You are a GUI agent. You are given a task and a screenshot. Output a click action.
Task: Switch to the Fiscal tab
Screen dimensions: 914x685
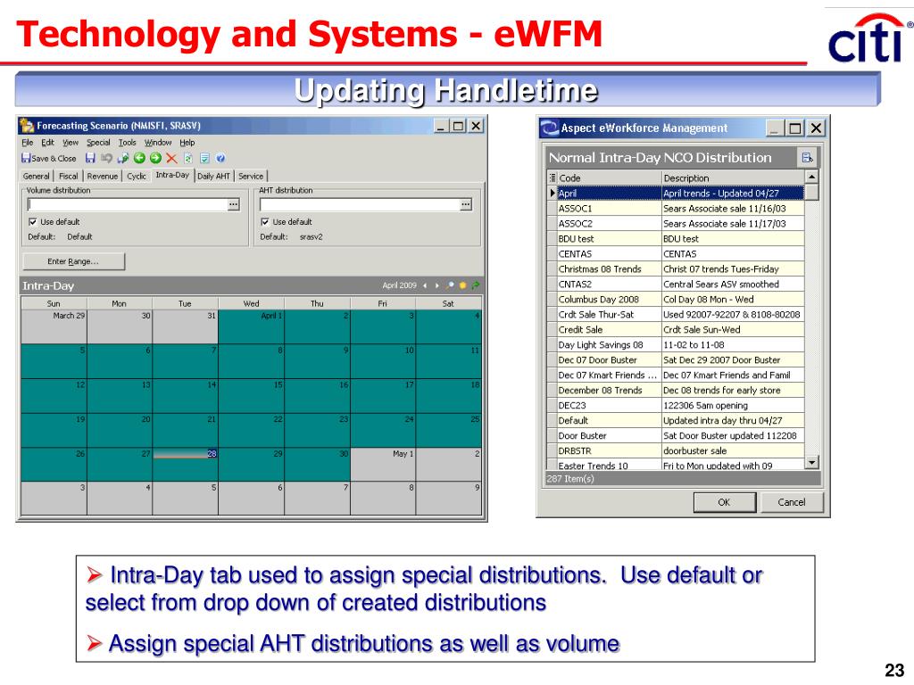point(68,176)
